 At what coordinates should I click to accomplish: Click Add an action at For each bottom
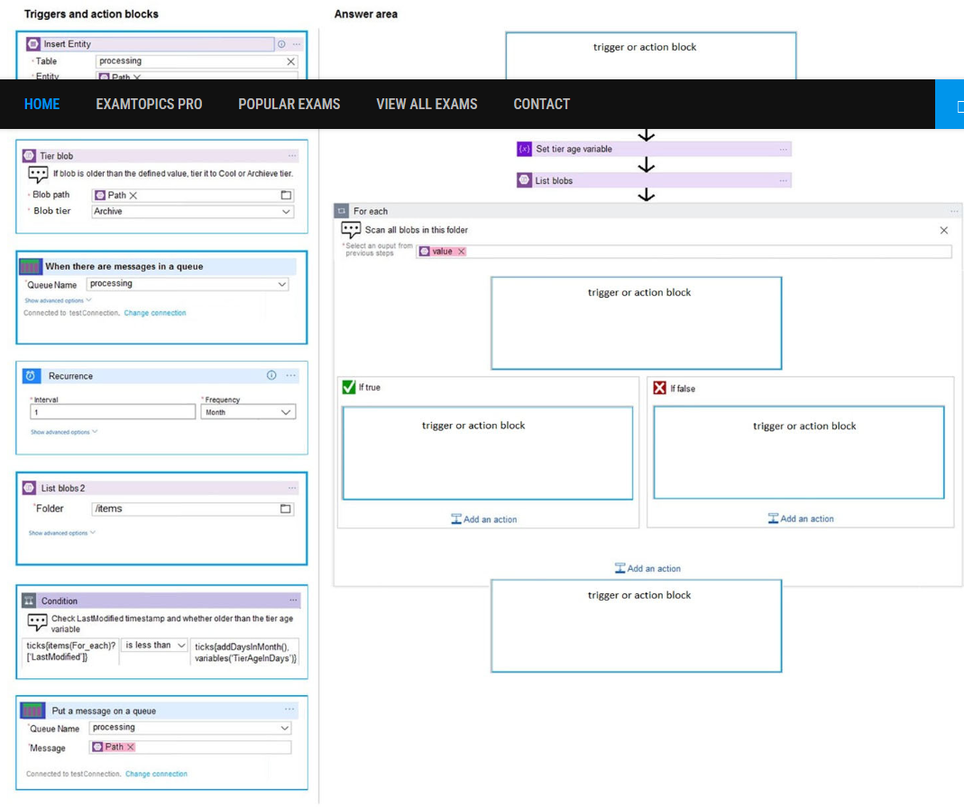coord(648,569)
